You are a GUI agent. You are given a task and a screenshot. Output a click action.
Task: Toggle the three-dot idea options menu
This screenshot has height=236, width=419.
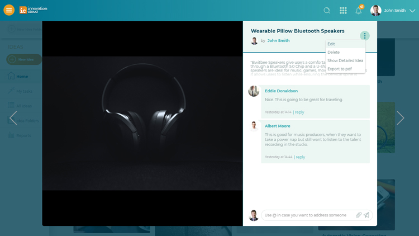coord(365,36)
